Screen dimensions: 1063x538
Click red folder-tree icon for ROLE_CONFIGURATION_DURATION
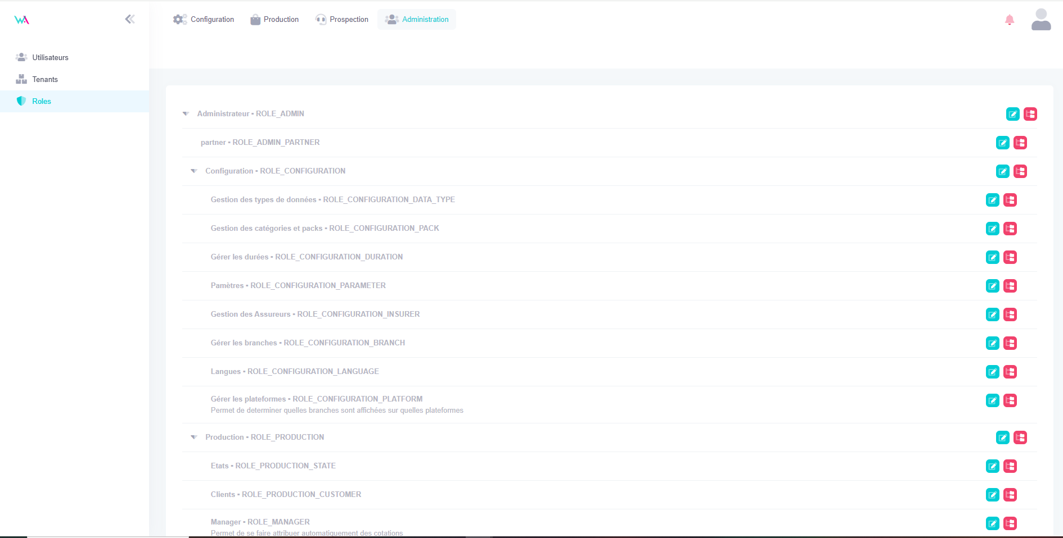click(1010, 257)
